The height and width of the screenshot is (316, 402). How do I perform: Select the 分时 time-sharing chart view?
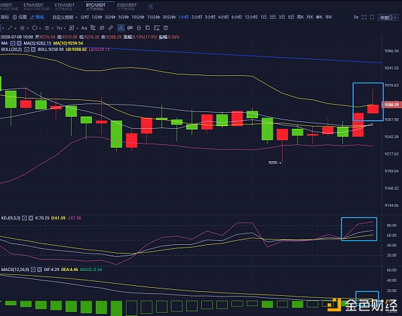[84, 15]
